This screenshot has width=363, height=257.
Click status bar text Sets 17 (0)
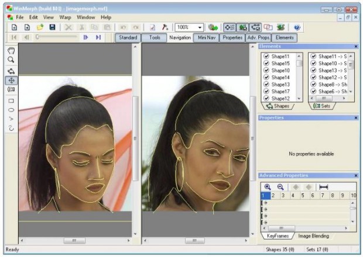coord(317,249)
